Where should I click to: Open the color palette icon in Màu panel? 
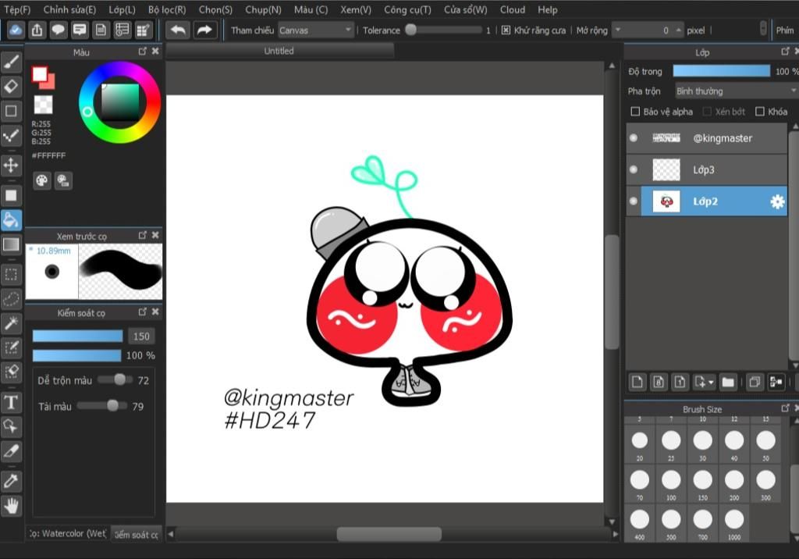42,180
